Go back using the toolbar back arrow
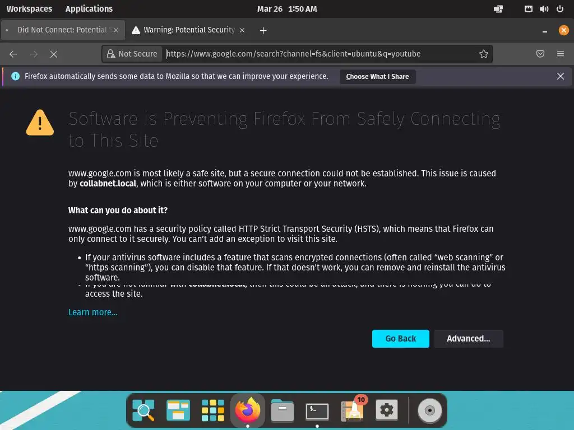The width and height of the screenshot is (574, 430). (13, 54)
